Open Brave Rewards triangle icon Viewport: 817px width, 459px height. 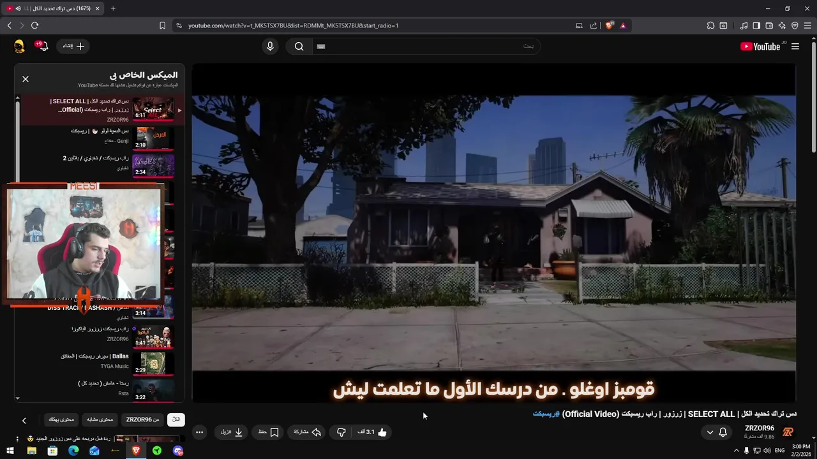[623, 25]
